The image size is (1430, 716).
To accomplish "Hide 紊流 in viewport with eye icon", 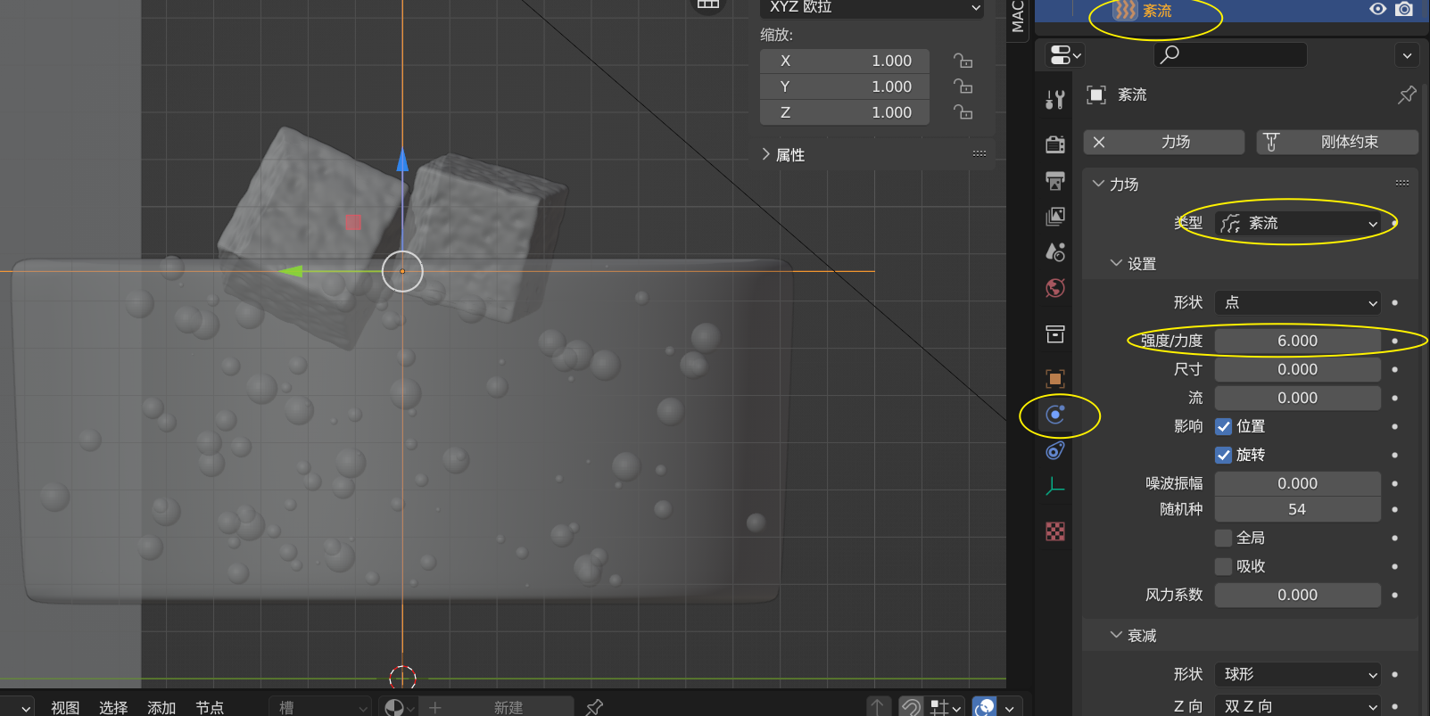I will (1378, 9).
